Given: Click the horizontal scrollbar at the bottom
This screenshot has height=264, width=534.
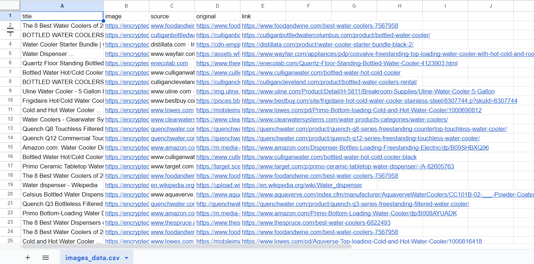Looking at the screenshot, I should click(187, 246).
